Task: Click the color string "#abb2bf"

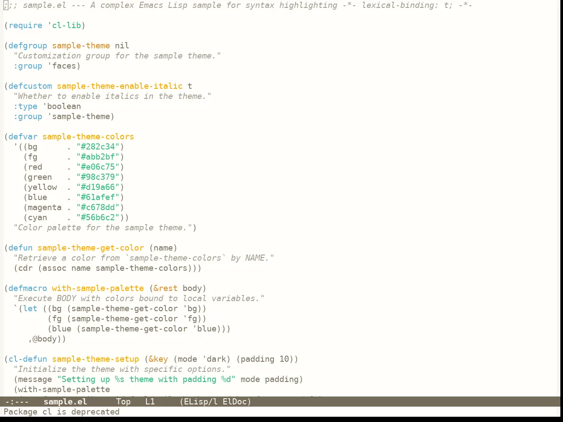Action: point(98,157)
